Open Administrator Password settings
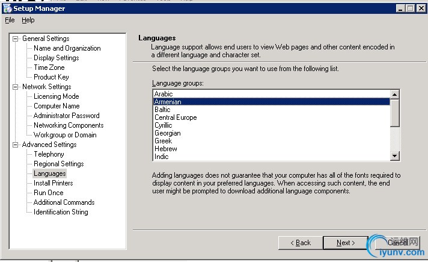This screenshot has height=262, width=428. click(x=66, y=116)
